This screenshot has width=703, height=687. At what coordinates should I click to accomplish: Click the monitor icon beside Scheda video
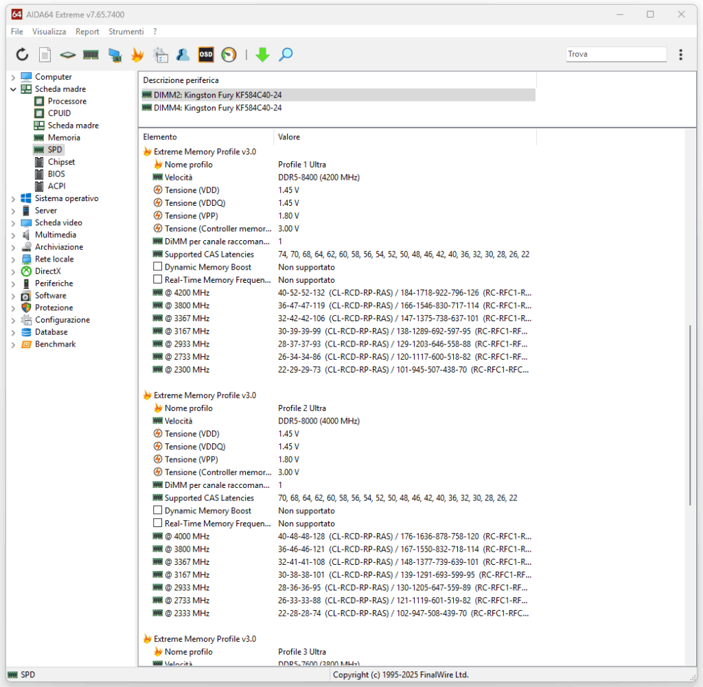tap(27, 222)
